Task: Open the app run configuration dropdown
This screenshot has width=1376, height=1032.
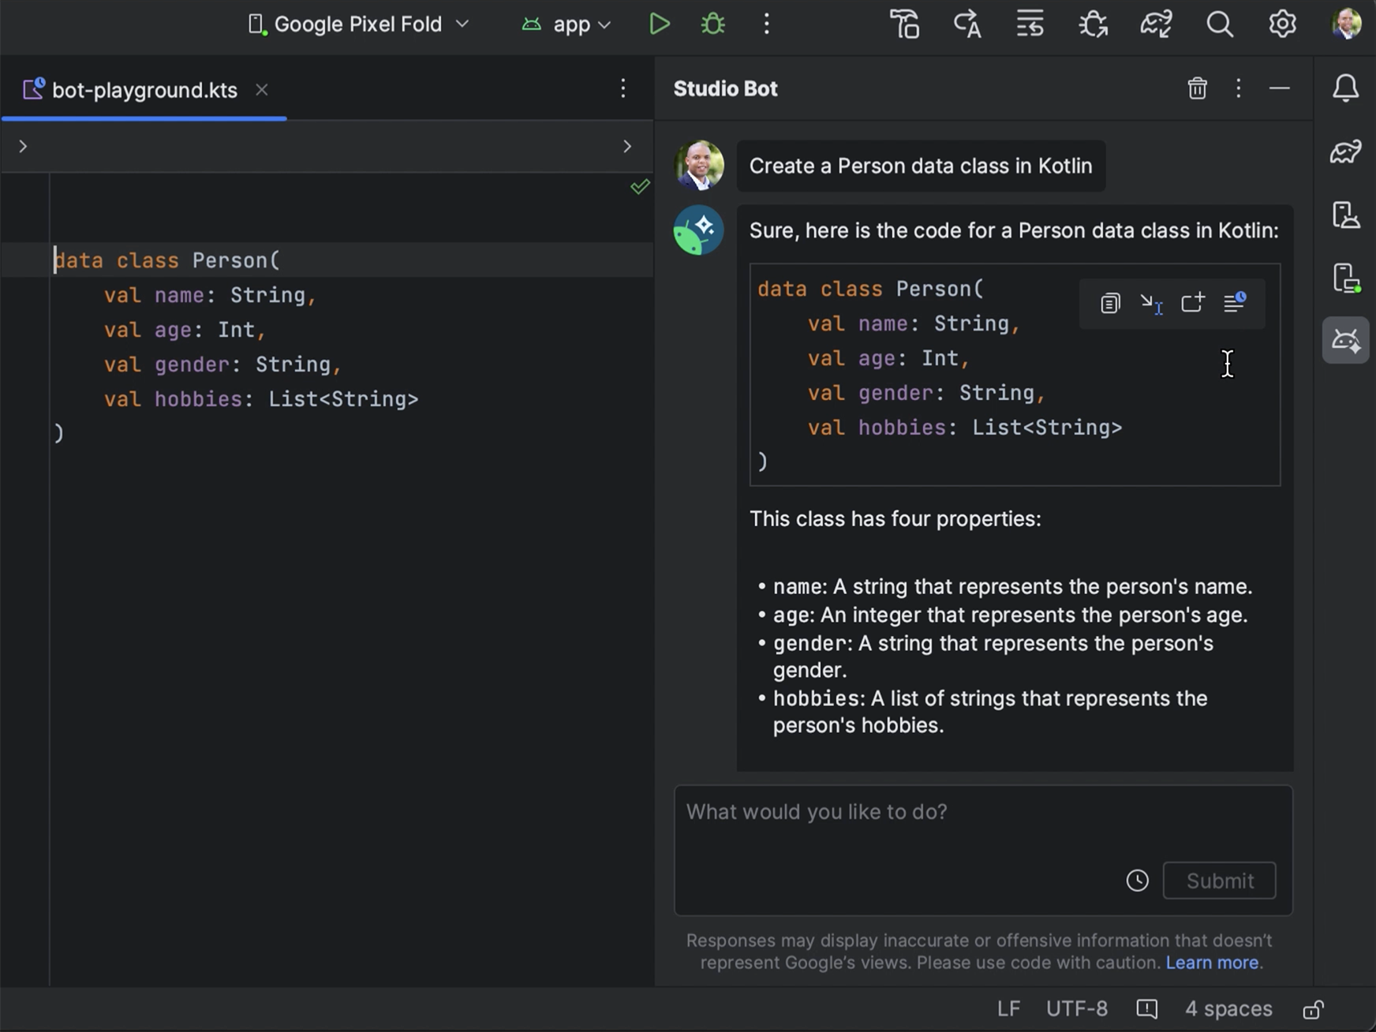Action: 566,24
